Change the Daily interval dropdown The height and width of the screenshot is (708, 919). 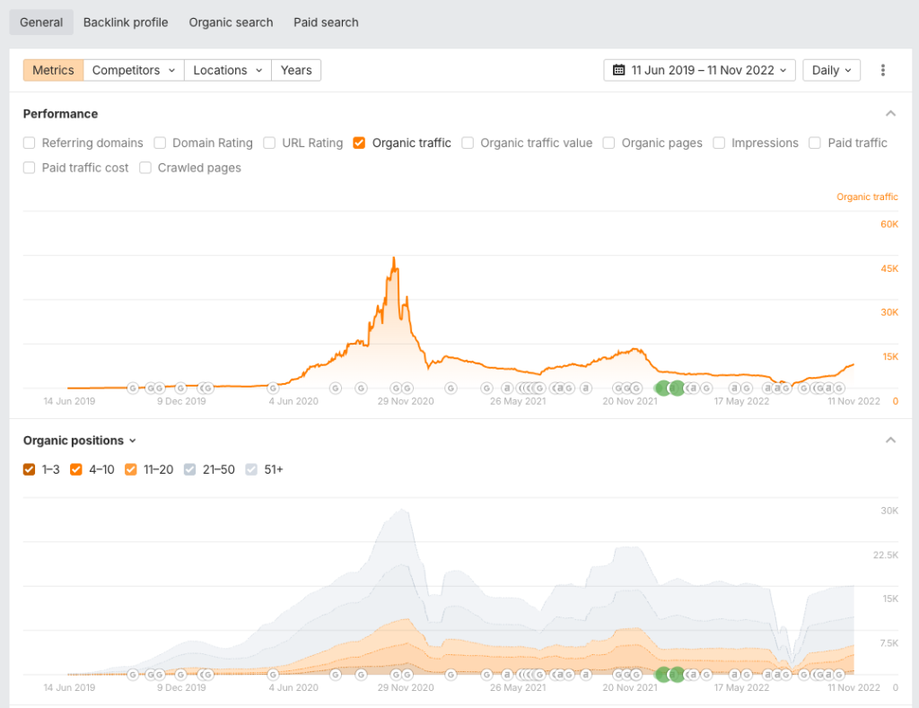point(831,70)
